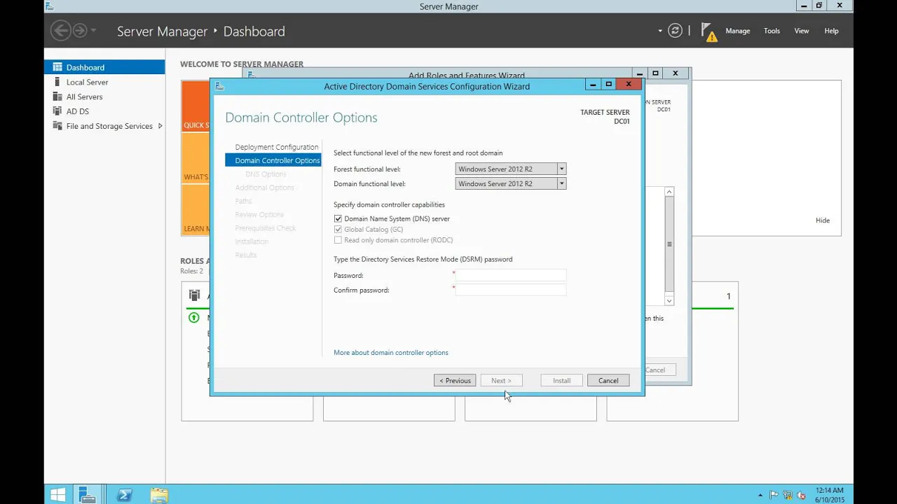Open navigation history dropdown next to the forward arrow

tap(94, 31)
